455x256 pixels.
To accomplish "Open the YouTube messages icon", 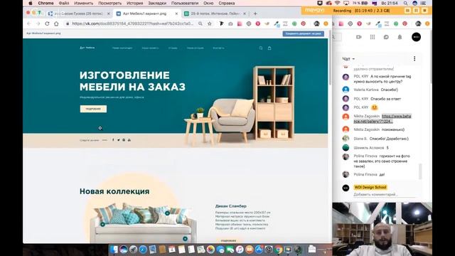I will click(386, 37).
